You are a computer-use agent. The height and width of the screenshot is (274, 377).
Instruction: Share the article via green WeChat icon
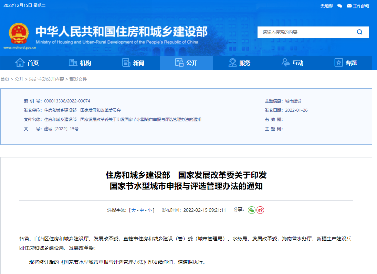(252, 210)
